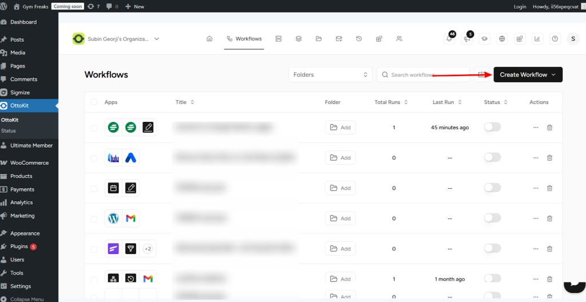The image size is (586, 302).
Task: Click Add folder button in first row
Action: click(x=340, y=128)
